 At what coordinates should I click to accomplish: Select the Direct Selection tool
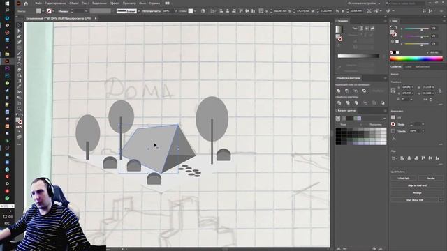coord(19,31)
